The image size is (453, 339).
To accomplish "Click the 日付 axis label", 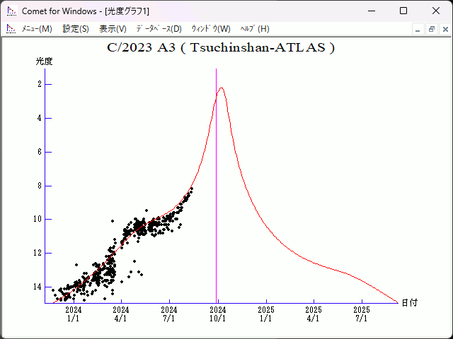I will pos(410,303).
